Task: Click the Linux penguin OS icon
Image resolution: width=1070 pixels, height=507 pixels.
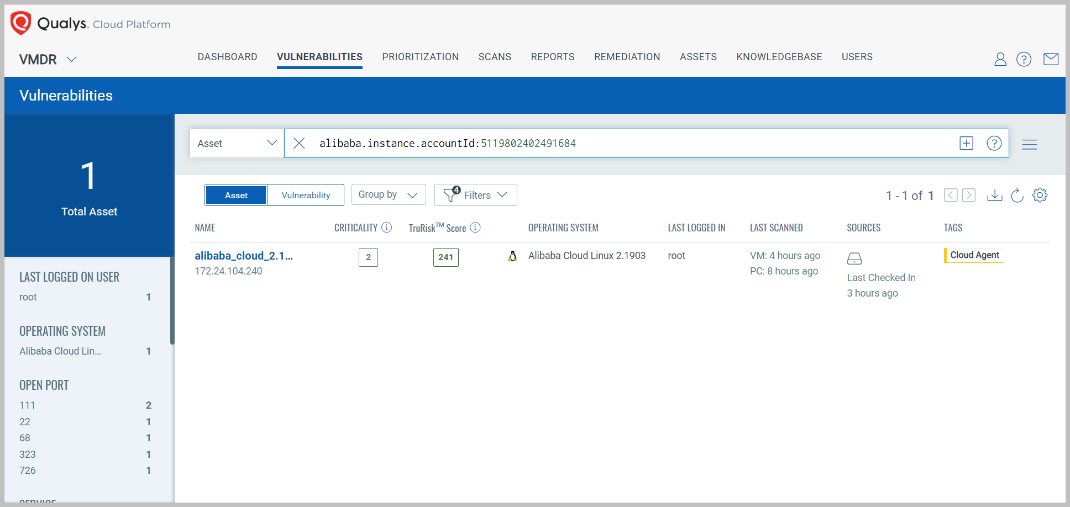Action: 513,256
